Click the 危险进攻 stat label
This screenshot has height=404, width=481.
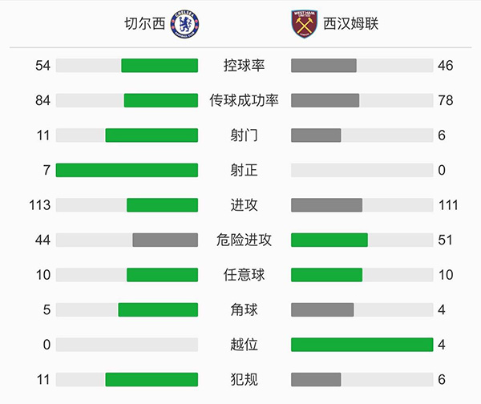point(245,240)
